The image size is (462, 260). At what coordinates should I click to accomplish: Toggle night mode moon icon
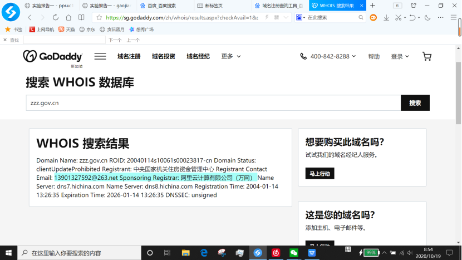pyautogui.click(x=427, y=18)
